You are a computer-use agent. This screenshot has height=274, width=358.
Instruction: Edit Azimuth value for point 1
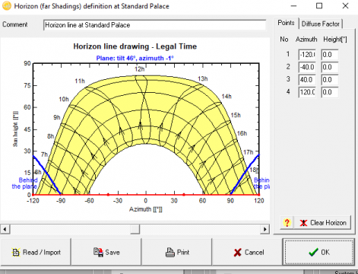click(307, 55)
